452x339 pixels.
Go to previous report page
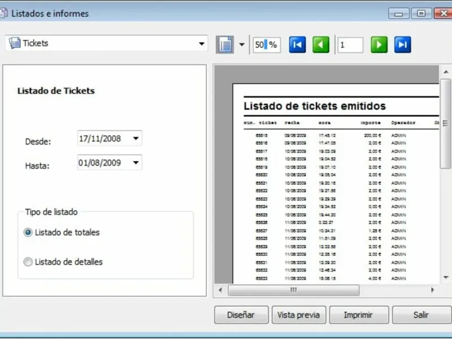click(x=321, y=45)
